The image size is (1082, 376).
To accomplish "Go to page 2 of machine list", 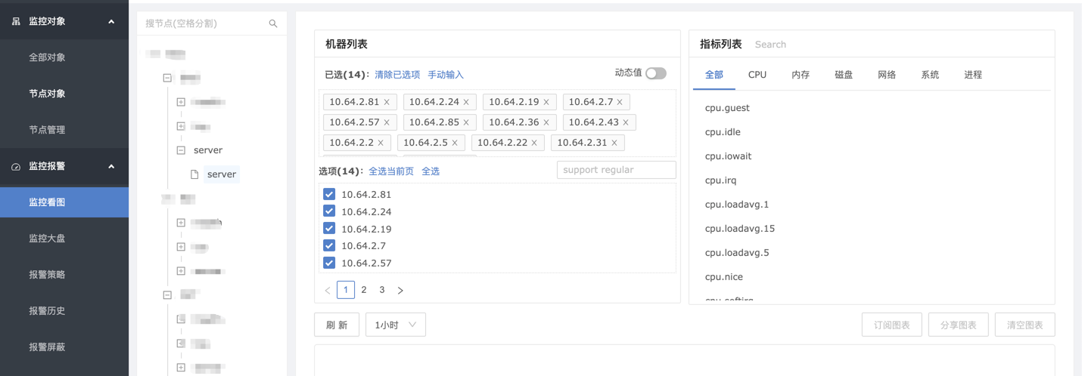I will pos(364,290).
